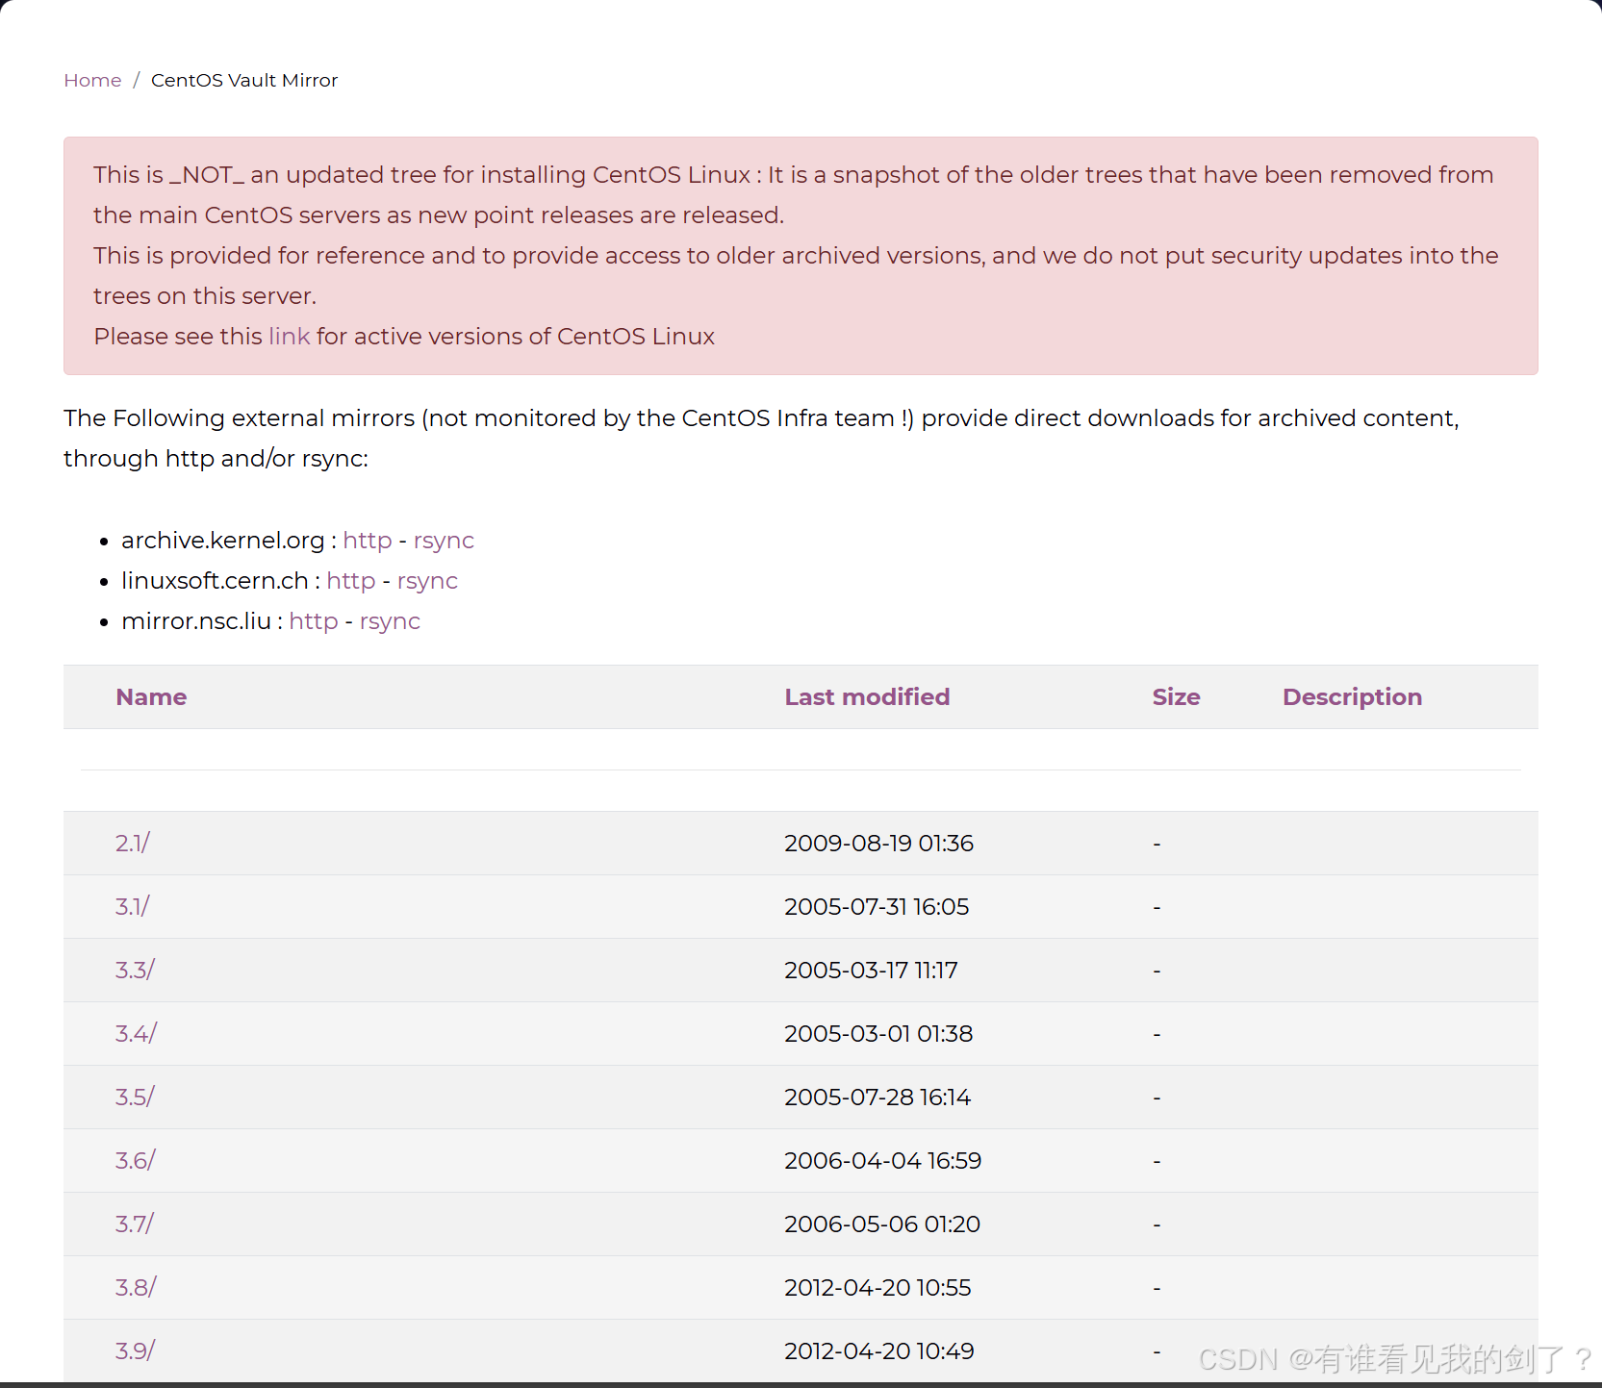
Task: Open the 3.9/ directory
Action: pos(136,1350)
